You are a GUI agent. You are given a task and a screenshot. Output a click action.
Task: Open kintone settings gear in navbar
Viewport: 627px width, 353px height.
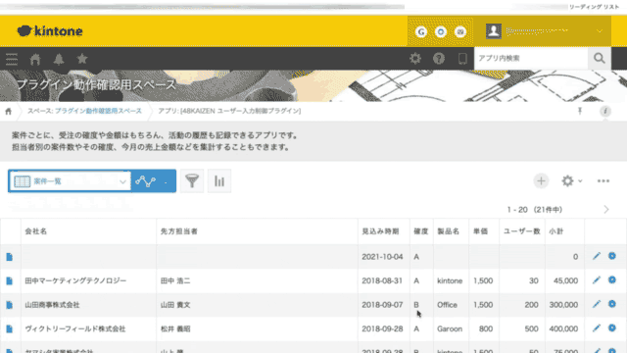pyautogui.click(x=415, y=59)
